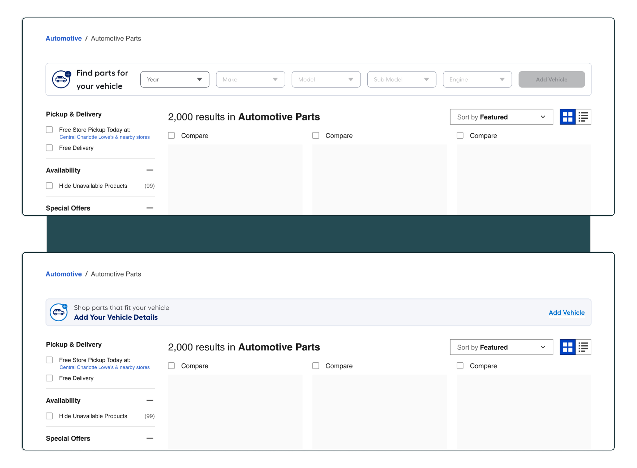The image size is (637, 468).
Task: Collapse Availability section in top panel
Action: click(150, 170)
